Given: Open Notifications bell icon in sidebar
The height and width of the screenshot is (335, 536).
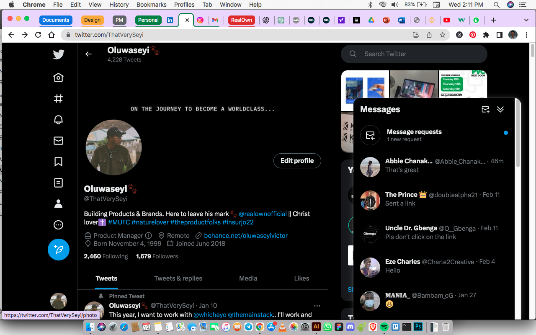Looking at the screenshot, I should pos(59,120).
